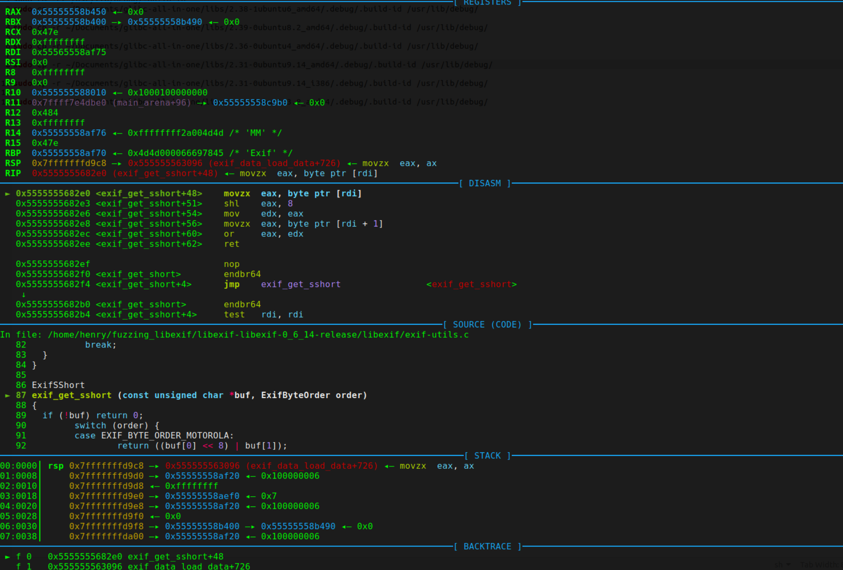Click the arrow marker beside source line 87
The height and width of the screenshot is (570, 843).
pos(8,395)
